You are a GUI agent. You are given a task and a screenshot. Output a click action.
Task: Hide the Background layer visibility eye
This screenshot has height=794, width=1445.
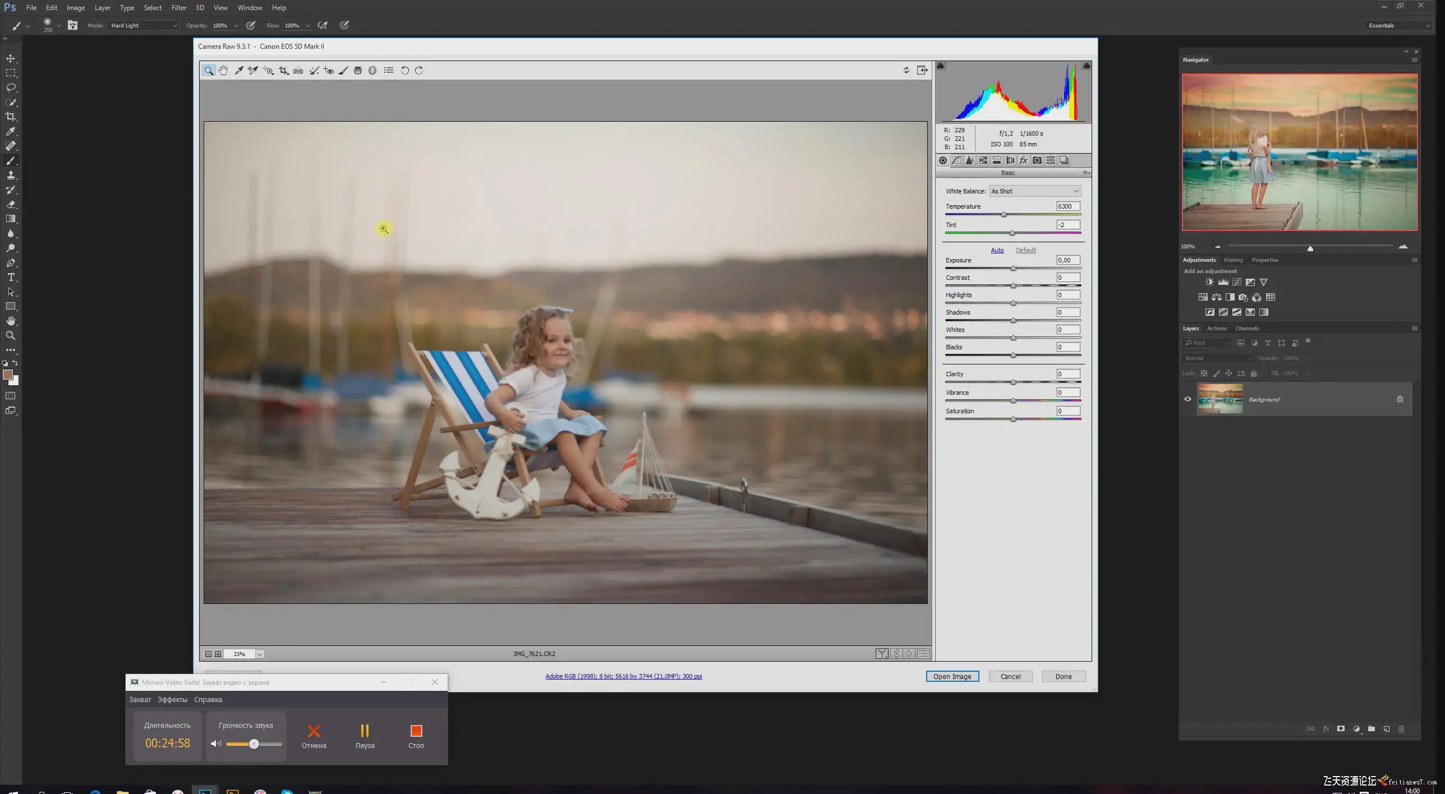point(1188,399)
